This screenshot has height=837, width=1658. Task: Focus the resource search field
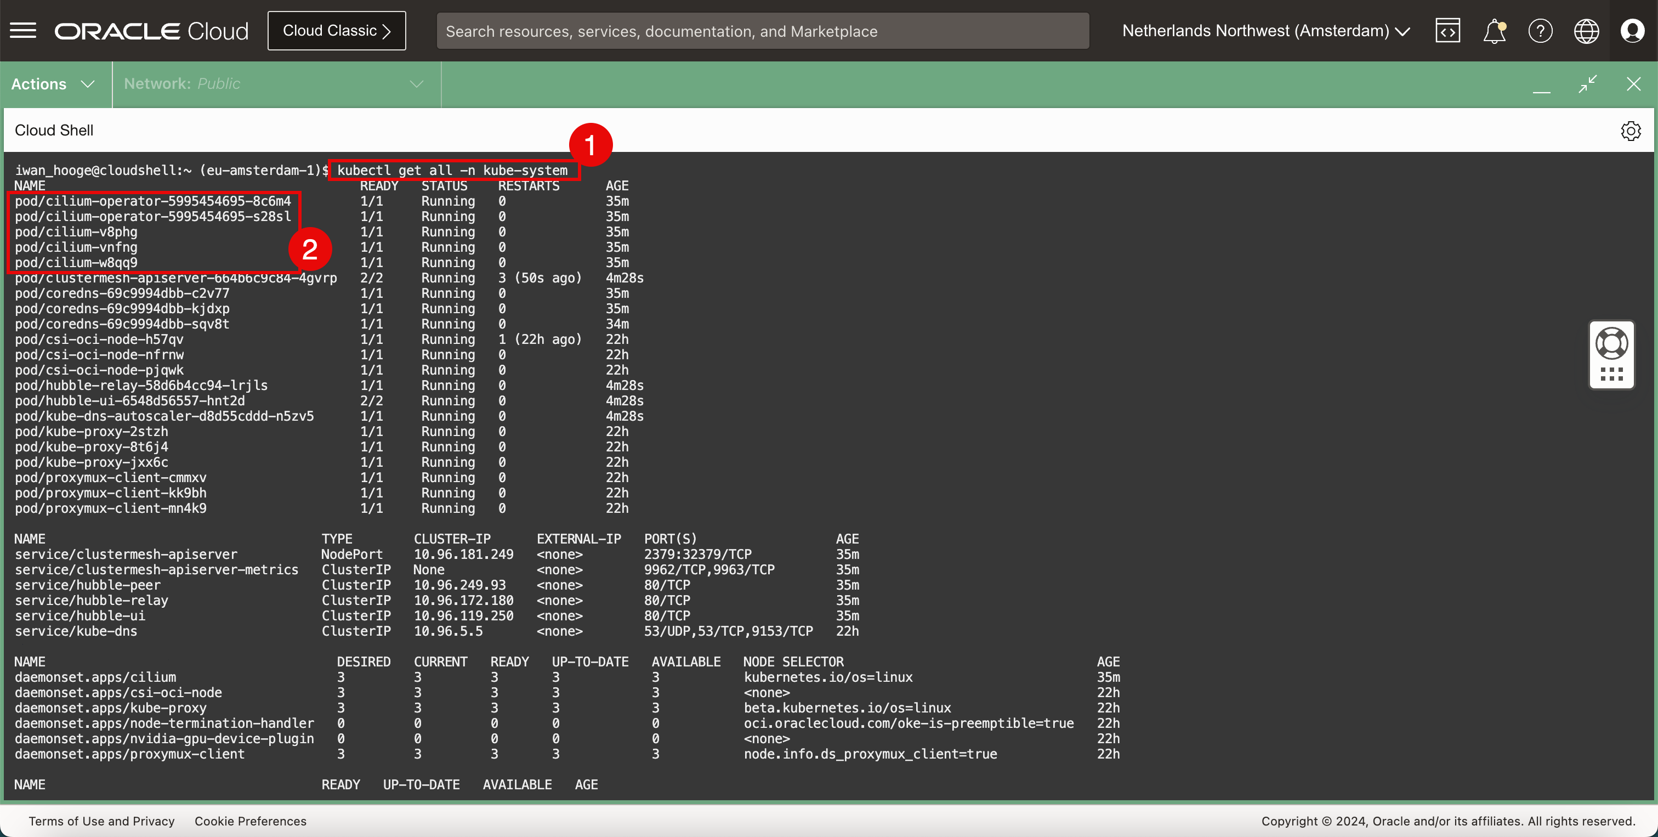[x=762, y=30]
